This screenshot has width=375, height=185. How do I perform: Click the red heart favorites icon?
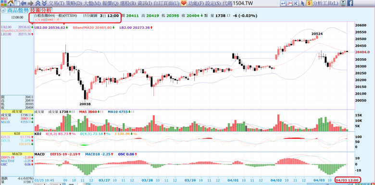pyautogui.click(x=184, y=3)
